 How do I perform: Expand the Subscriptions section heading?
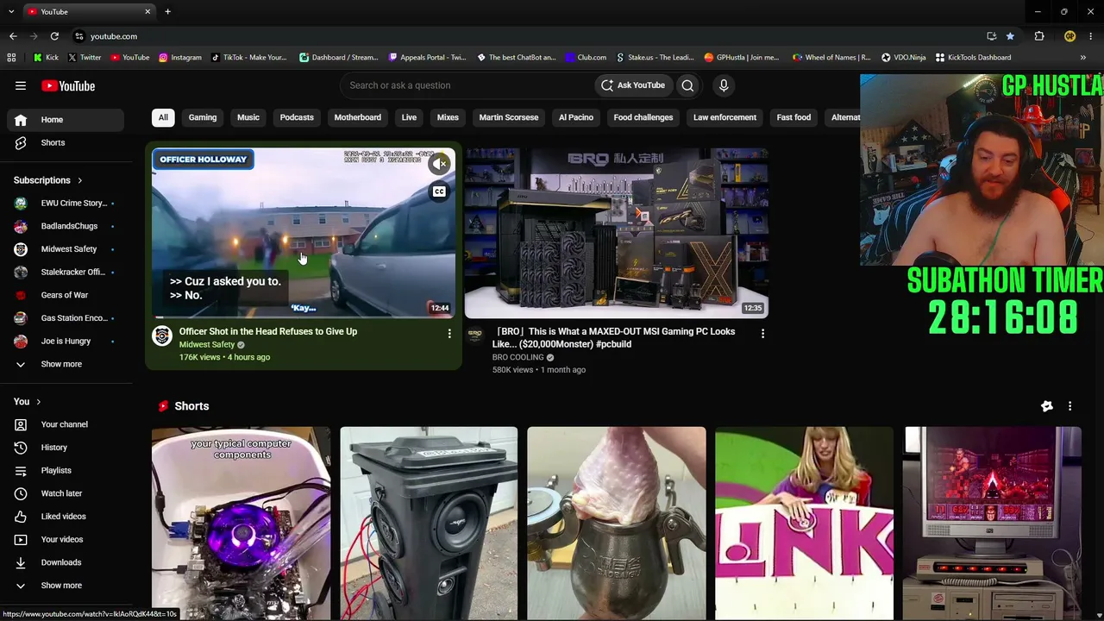tap(48, 180)
